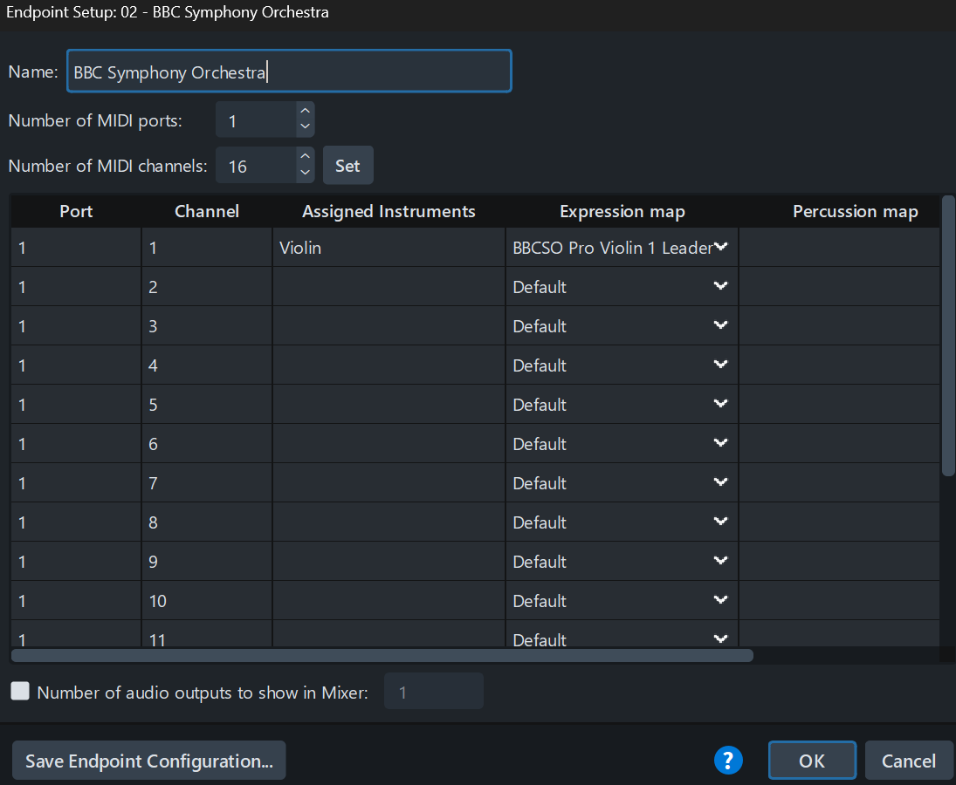
Task: Select the Channel 2 cell
Action: pos(207,286)
